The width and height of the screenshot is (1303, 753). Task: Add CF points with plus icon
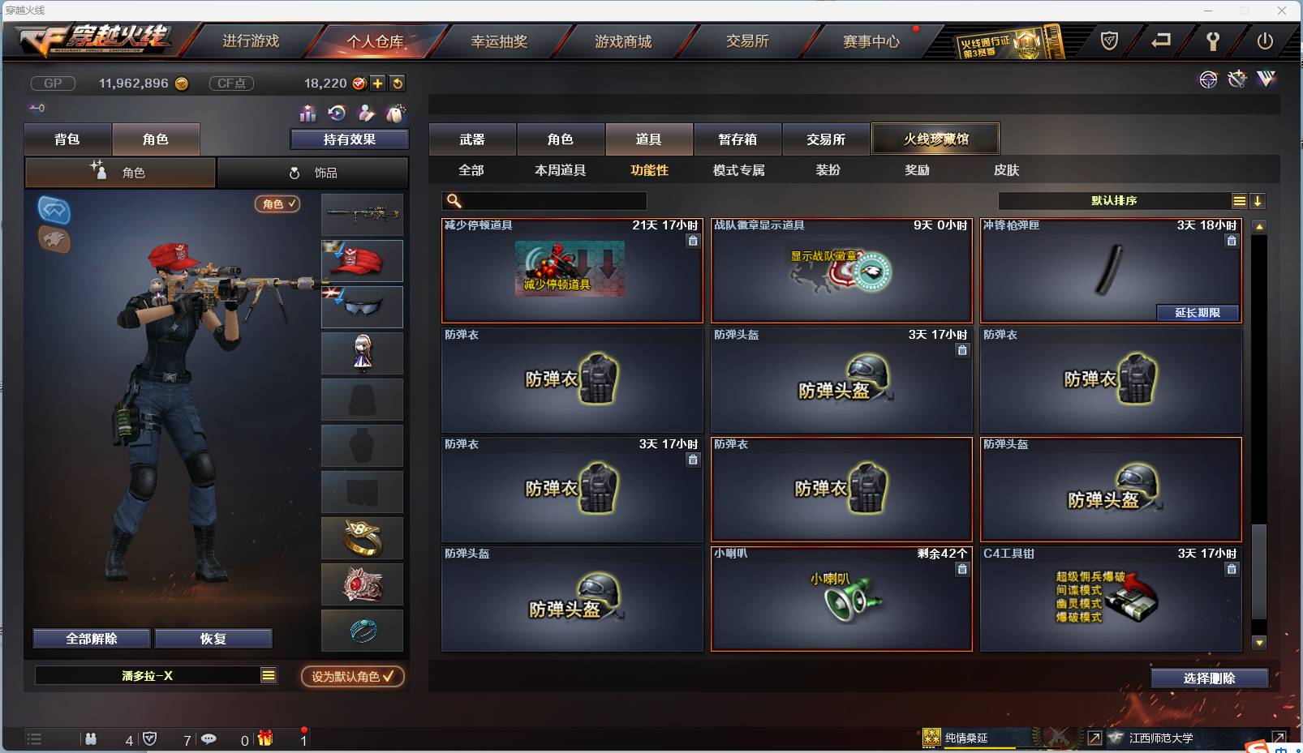click(378, 83)
